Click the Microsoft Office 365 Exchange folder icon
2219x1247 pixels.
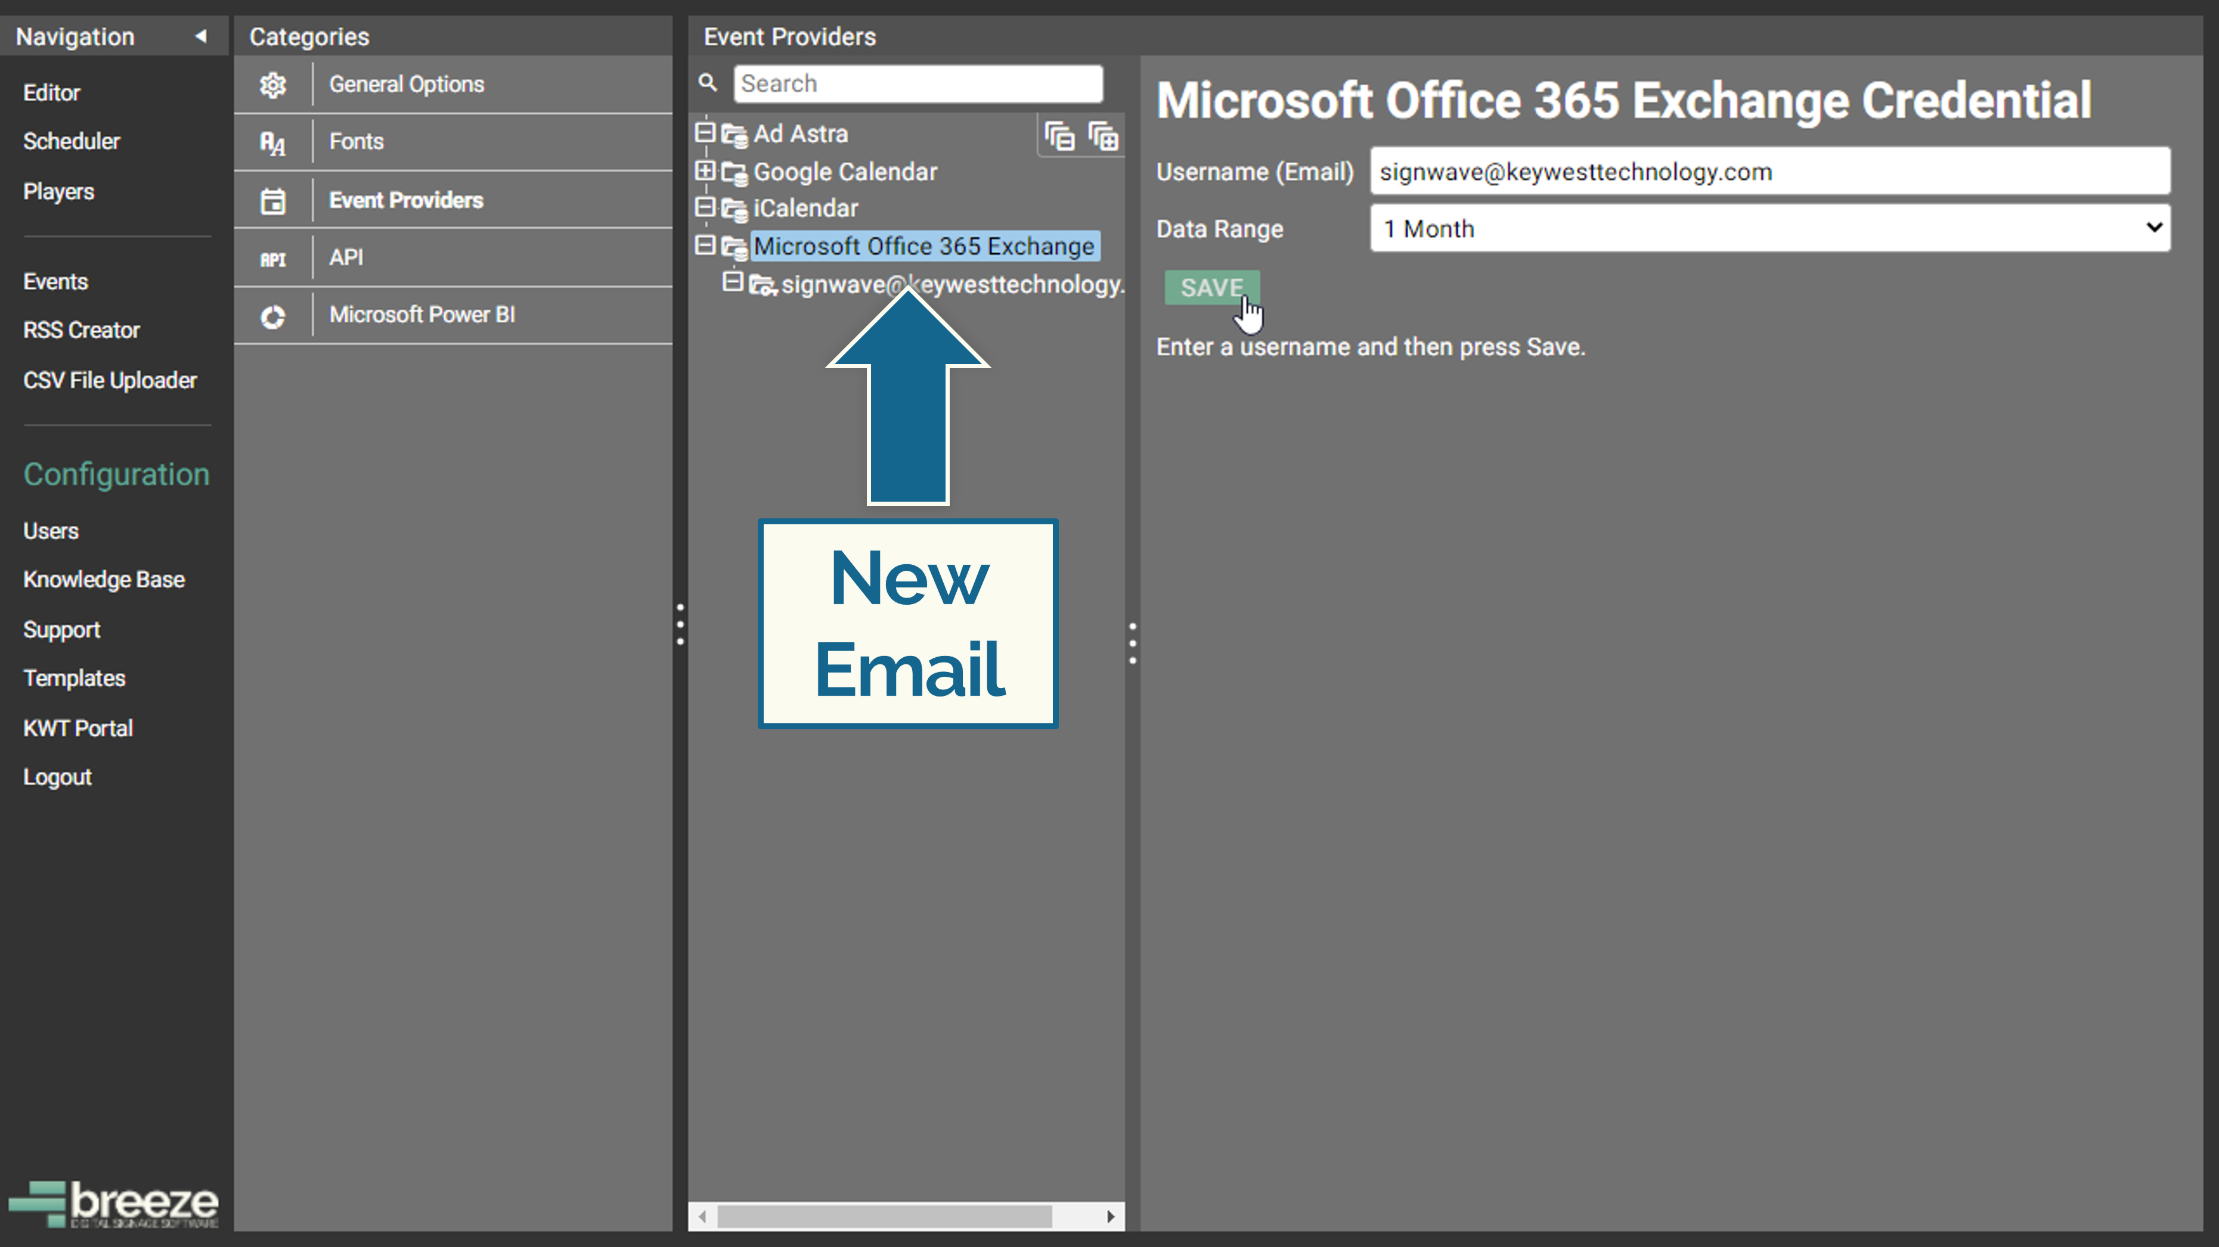point(734,247)
